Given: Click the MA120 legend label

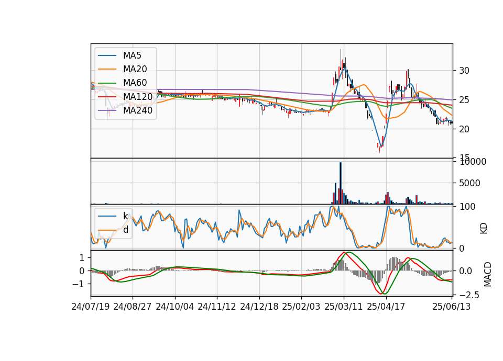Looking at the screenshot, I should click(x=138, y=96).
